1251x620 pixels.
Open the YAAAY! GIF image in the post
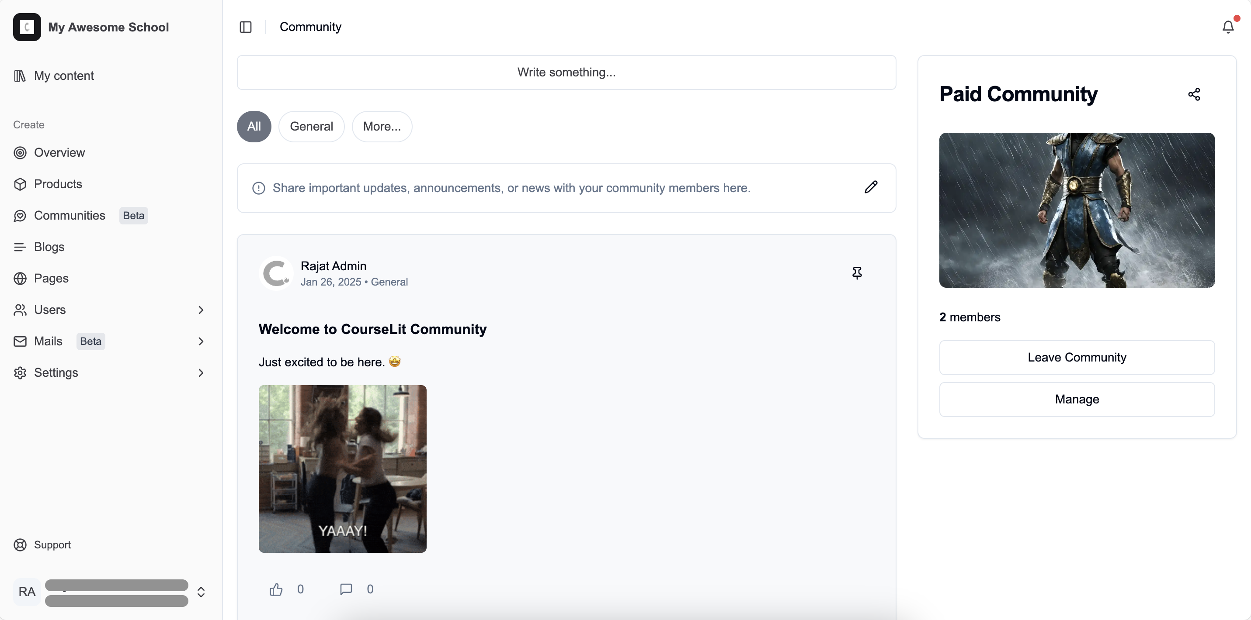click(342, 468)
